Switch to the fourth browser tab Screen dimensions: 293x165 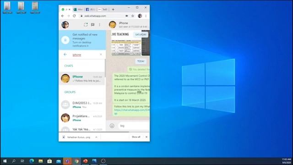103,9
